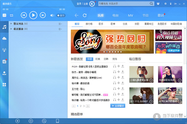Open the radio broadcast sidebar icon

pyautogui.click(x=4, y=50)
